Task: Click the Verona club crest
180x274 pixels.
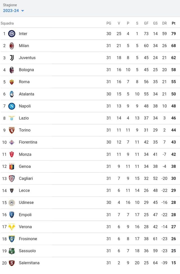Action: pyautogui.click(x=12, y=227)
